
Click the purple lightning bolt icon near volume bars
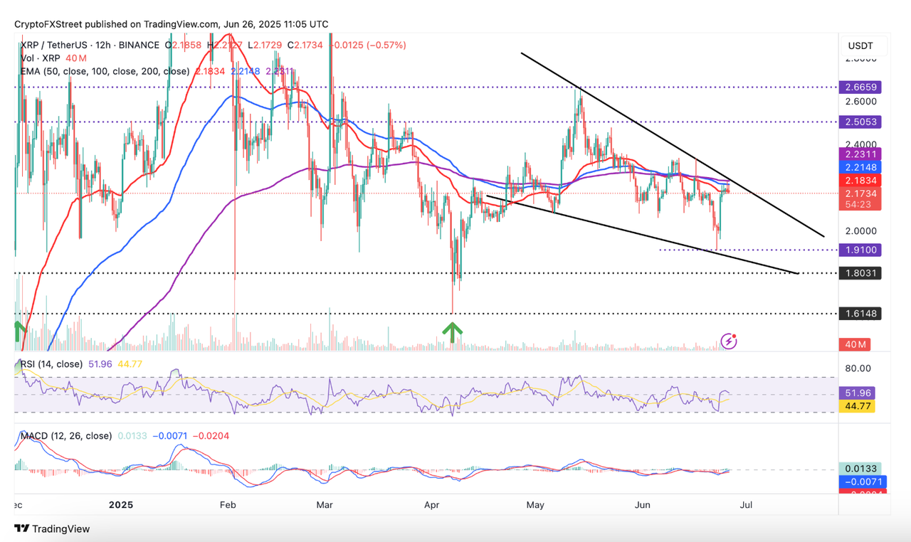(x=728, y=341)
